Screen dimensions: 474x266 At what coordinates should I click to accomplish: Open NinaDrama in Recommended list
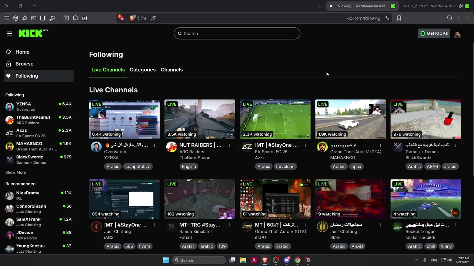[x=39, y=195]
